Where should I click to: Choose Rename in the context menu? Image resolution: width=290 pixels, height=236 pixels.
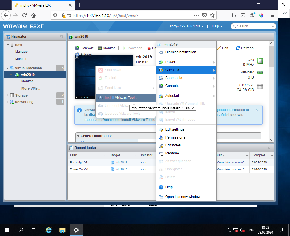(x=186, y=153)
